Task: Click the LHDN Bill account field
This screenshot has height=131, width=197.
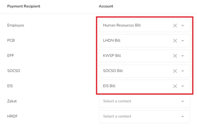Action: [x=144, y=41]
